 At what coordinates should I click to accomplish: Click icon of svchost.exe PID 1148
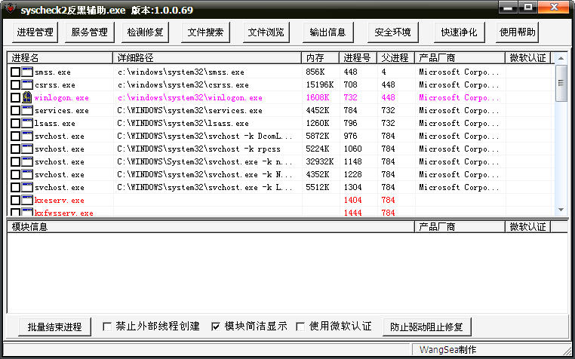coord(27,161)
